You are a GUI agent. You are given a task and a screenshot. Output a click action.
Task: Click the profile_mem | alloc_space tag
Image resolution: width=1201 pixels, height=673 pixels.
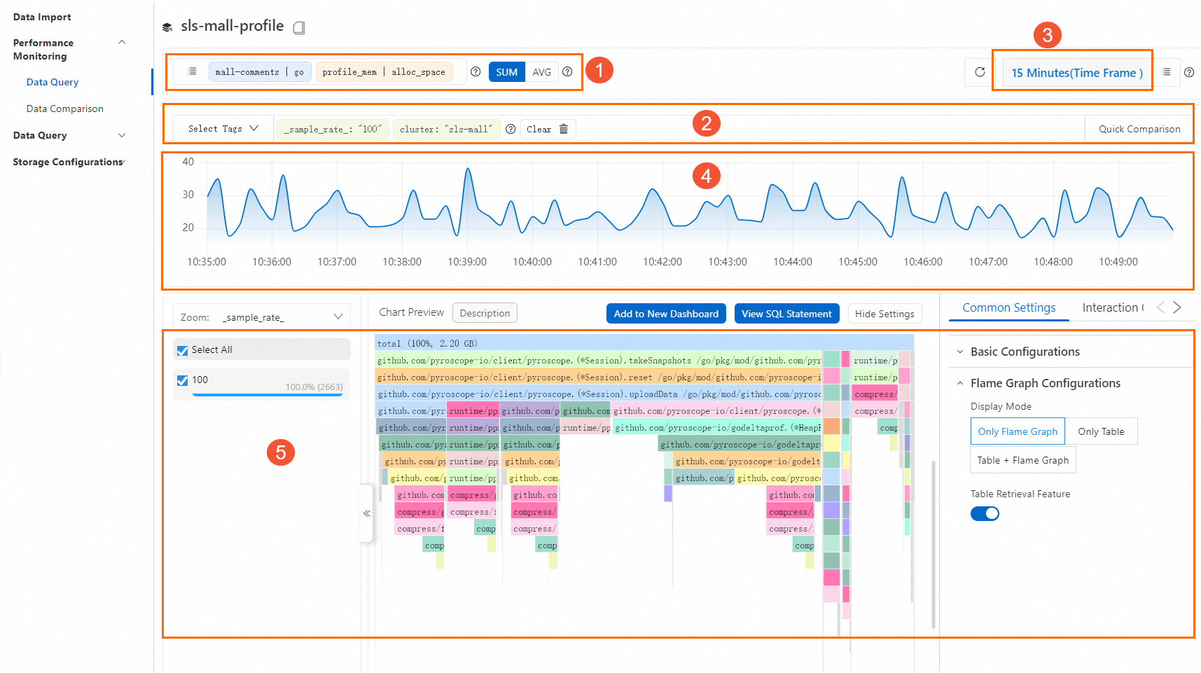(384, 72)
